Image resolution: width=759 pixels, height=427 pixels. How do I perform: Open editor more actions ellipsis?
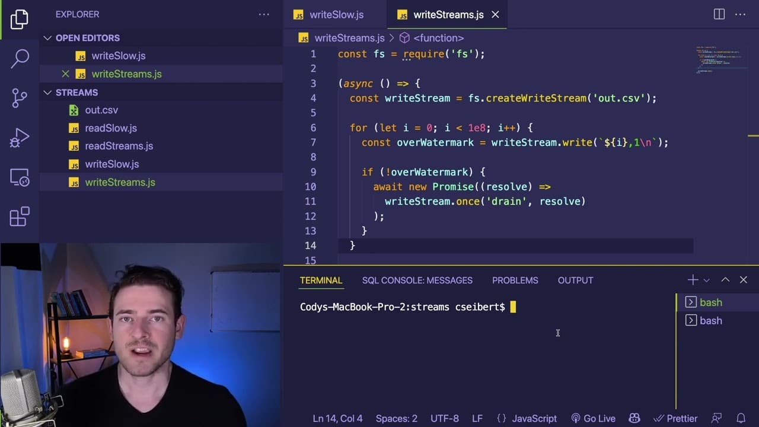tap(741, 14)
